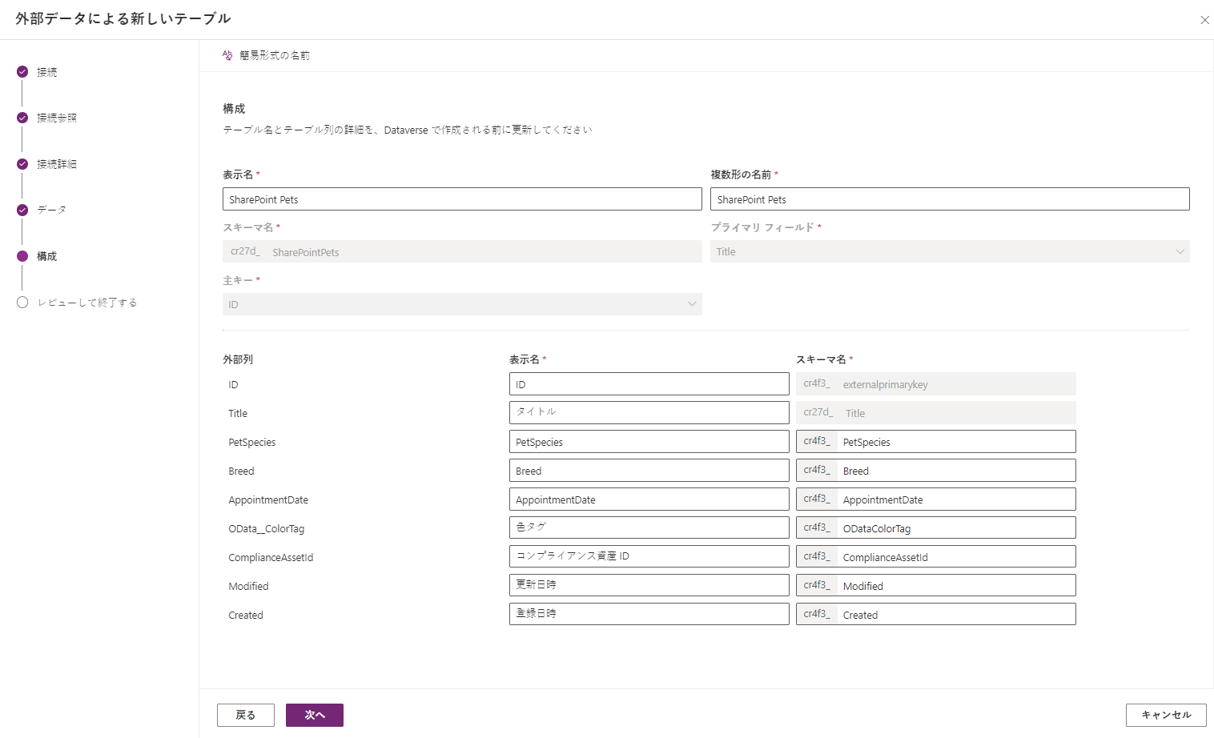The width and height of the screenshot is (1214, 738).
Task: Click the 接続参照 step checkmark icon
Action: pyautogui.click(x=22, y=118)
